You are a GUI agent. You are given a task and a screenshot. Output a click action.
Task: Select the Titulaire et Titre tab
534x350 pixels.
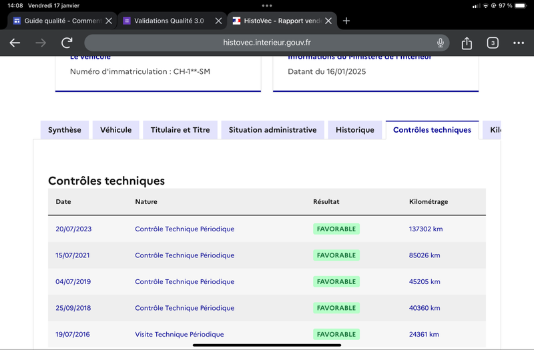pyautogui.click(x=180, y=130)
